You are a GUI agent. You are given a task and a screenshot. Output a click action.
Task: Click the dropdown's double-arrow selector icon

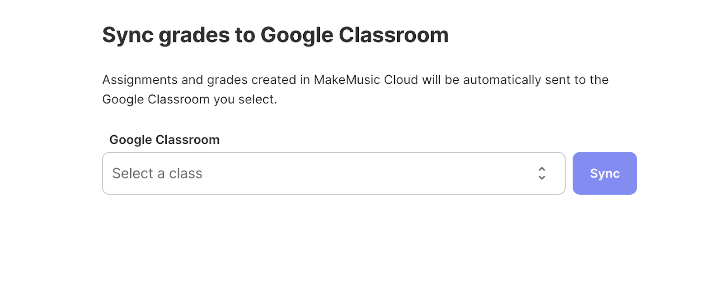542,174
